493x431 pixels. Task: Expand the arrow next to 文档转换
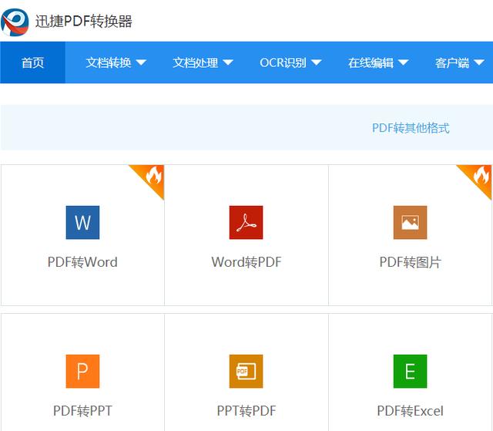pyautogui.click(x=141, y=62)
